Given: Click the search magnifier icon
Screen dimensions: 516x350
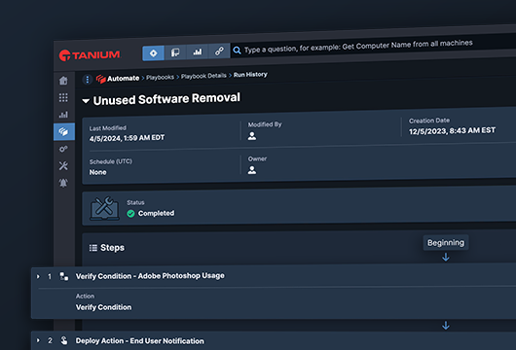Looking at the screenshot, I should click(x=237, y=51).
